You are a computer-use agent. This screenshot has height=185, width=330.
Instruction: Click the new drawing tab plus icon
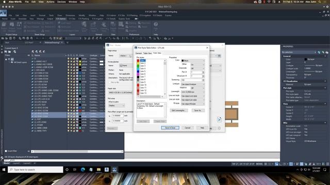[x=68, y=43]
